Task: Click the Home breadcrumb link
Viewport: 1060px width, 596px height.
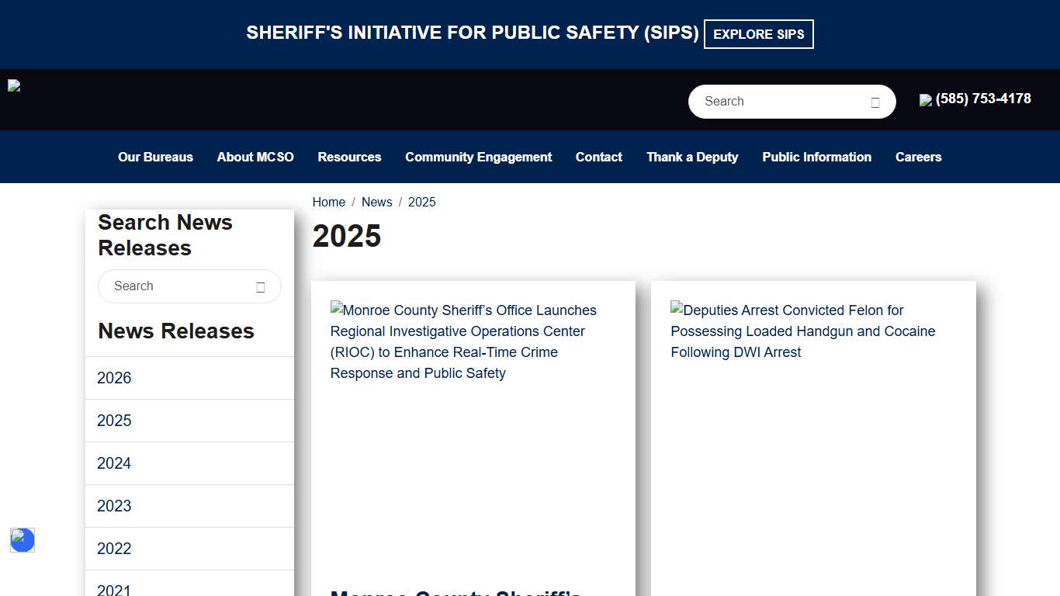Action: 328,202
